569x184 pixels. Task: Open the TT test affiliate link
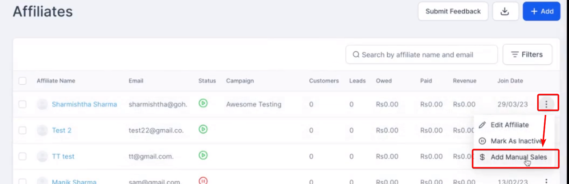pos(63,156)
